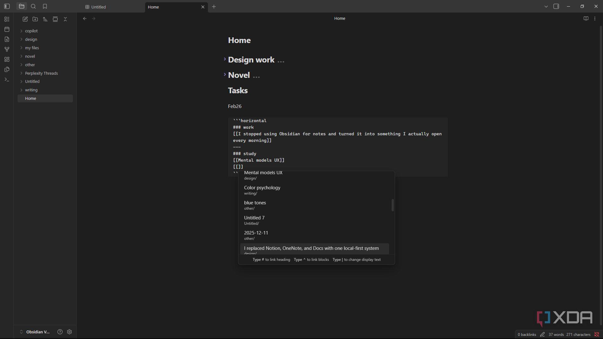
Task: Open settings gear in vault footer
Action: click(69, 332)
